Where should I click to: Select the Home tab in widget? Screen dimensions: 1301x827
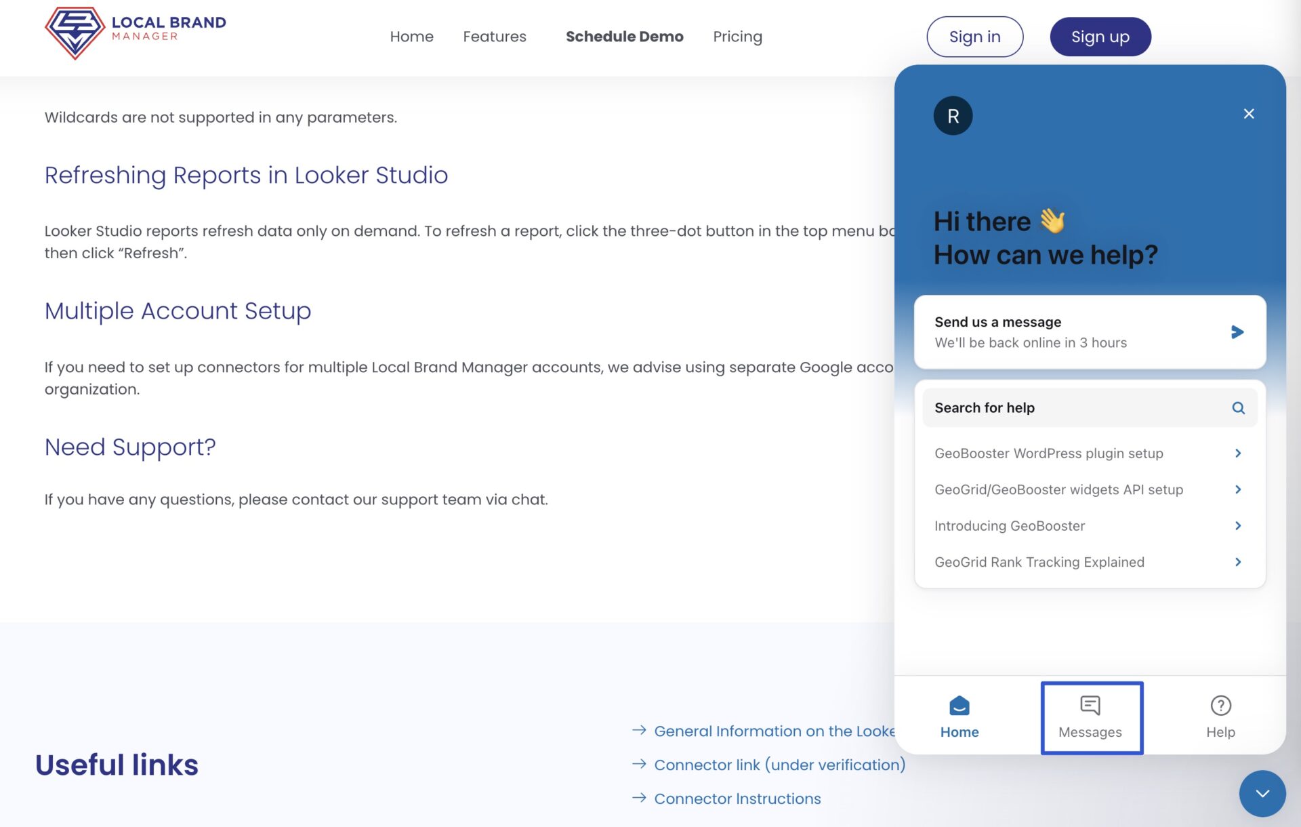[959, 717]
